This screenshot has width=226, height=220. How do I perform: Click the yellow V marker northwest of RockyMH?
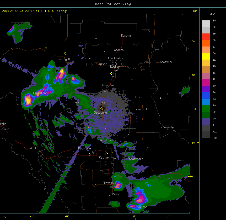coord(46,48)
